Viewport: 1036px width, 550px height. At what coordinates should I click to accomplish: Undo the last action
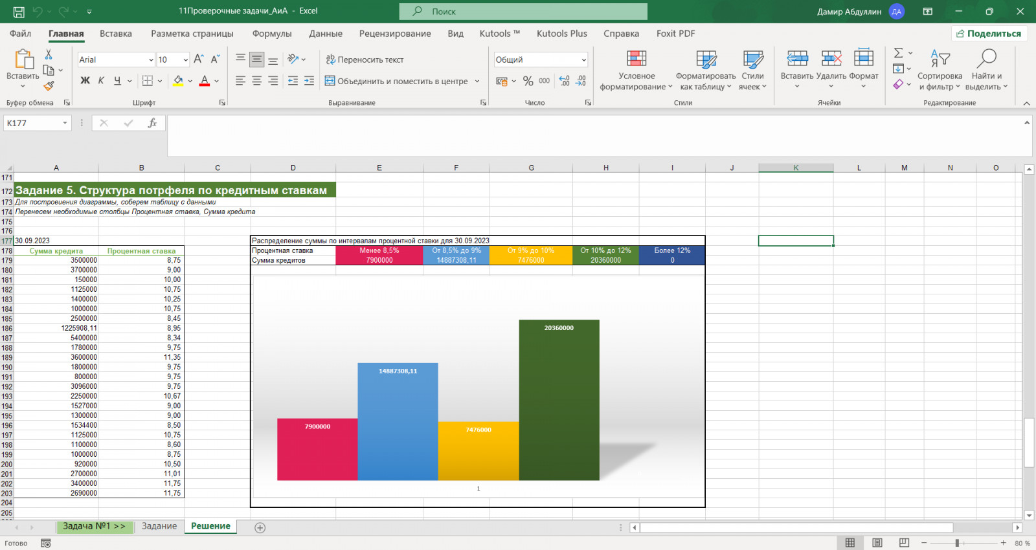38,12
